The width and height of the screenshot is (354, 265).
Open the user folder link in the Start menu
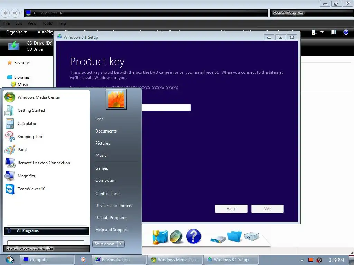point(99,119)
